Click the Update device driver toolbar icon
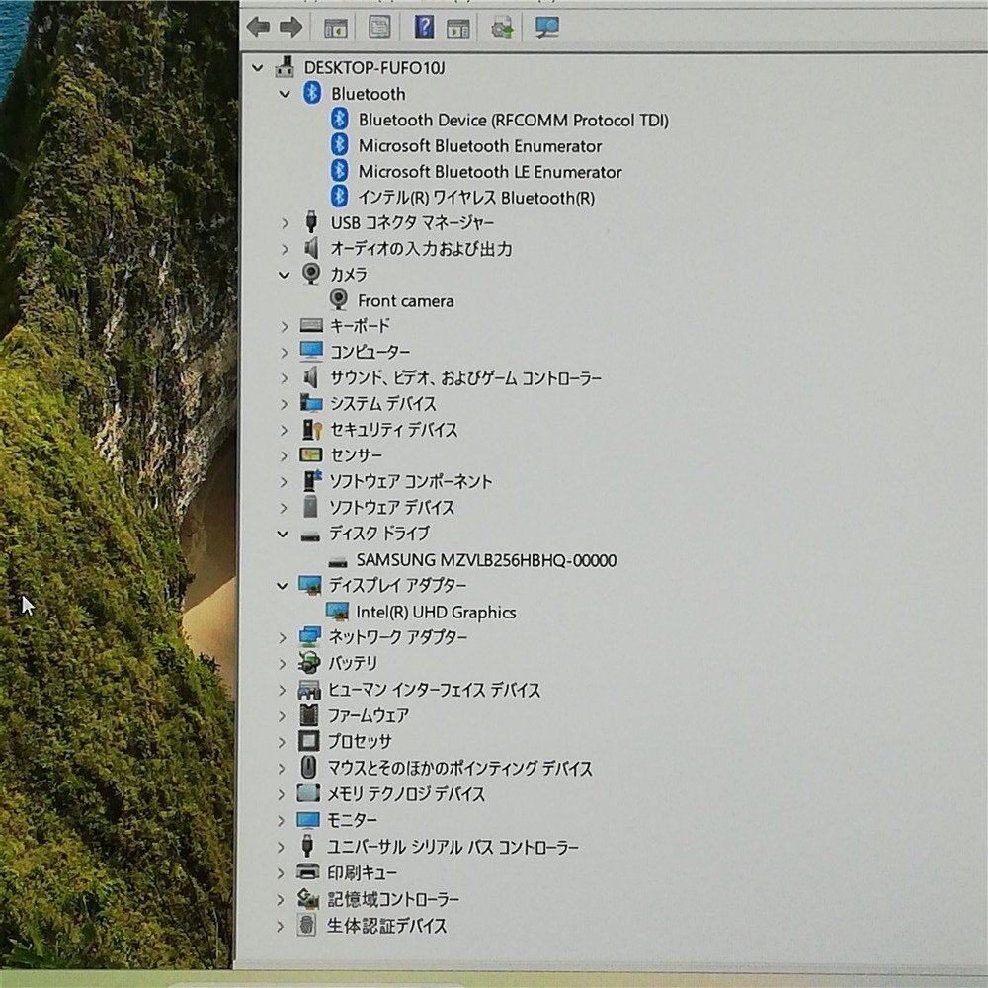This screenshot has width=988, height=988. coord(502,28)
